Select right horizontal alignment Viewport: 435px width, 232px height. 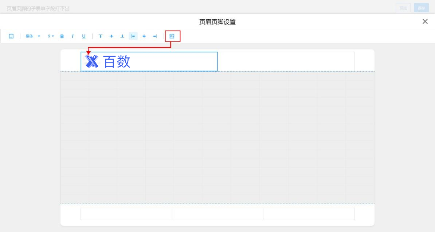(x=155, y=36)
